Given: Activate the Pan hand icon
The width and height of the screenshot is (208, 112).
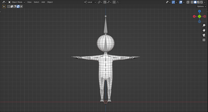Looking at the screenshot, I should pyautogui.click(x=204, y=30).
